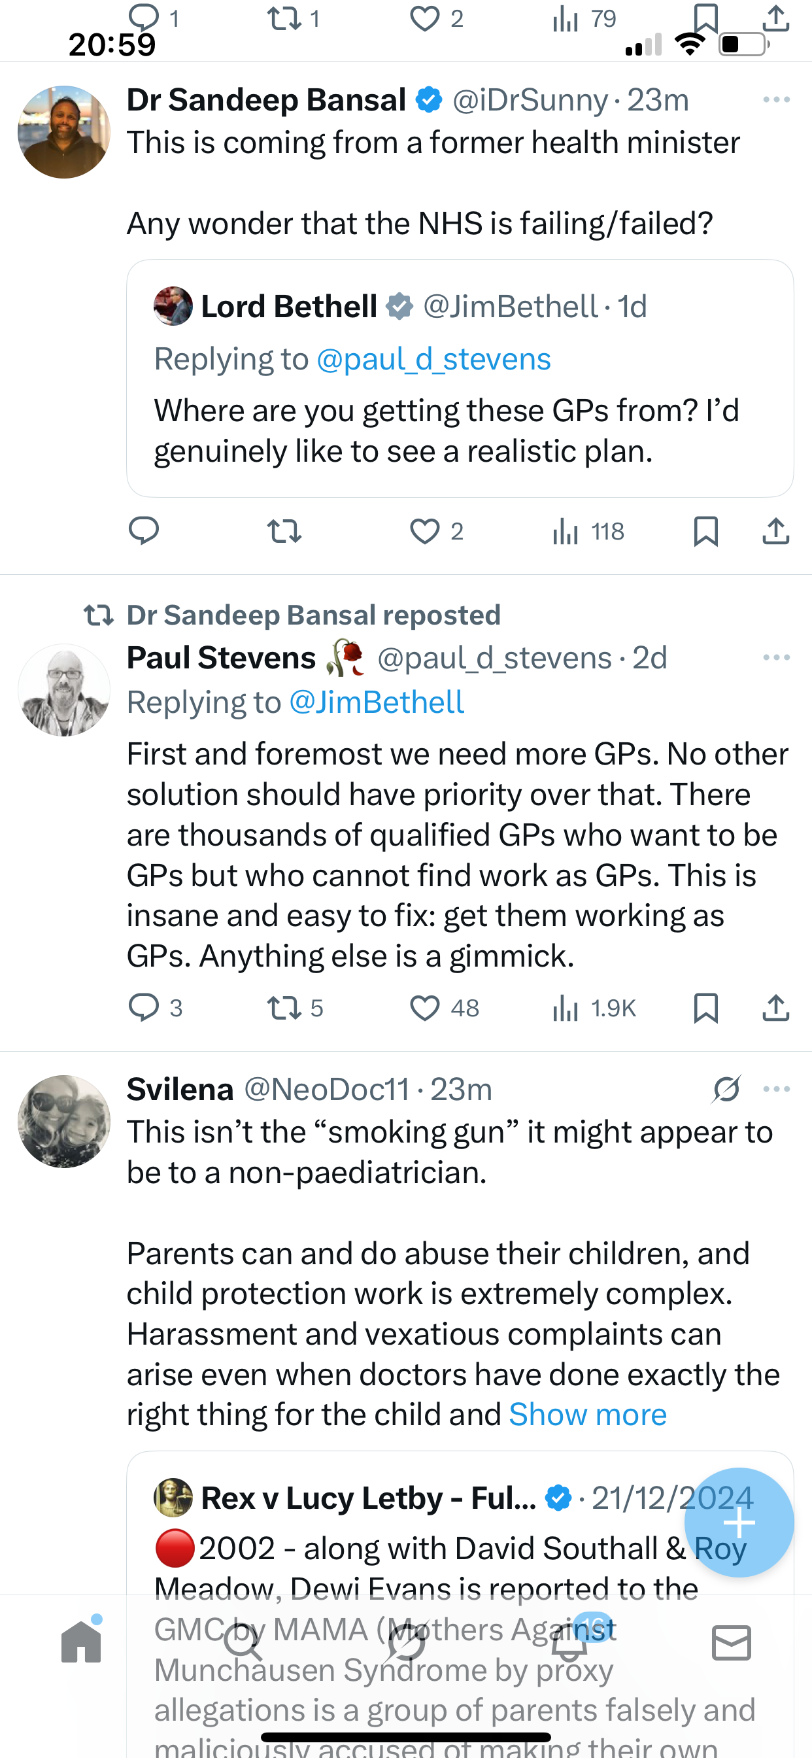The height and width of the screenshot is (1758, 812).
Task: Like Paul Stevens' tweet with 48 likes
Action: pos(424,1008)
